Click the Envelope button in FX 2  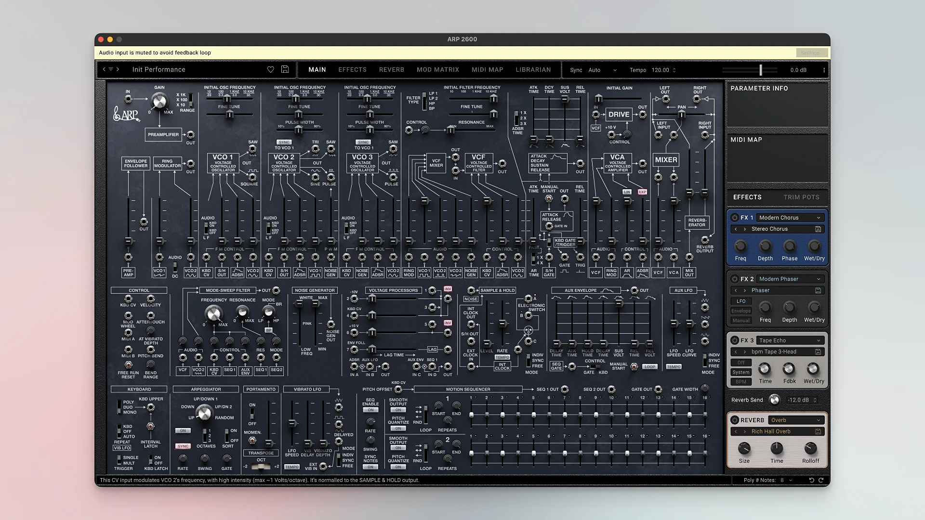(x=740, y=311)
